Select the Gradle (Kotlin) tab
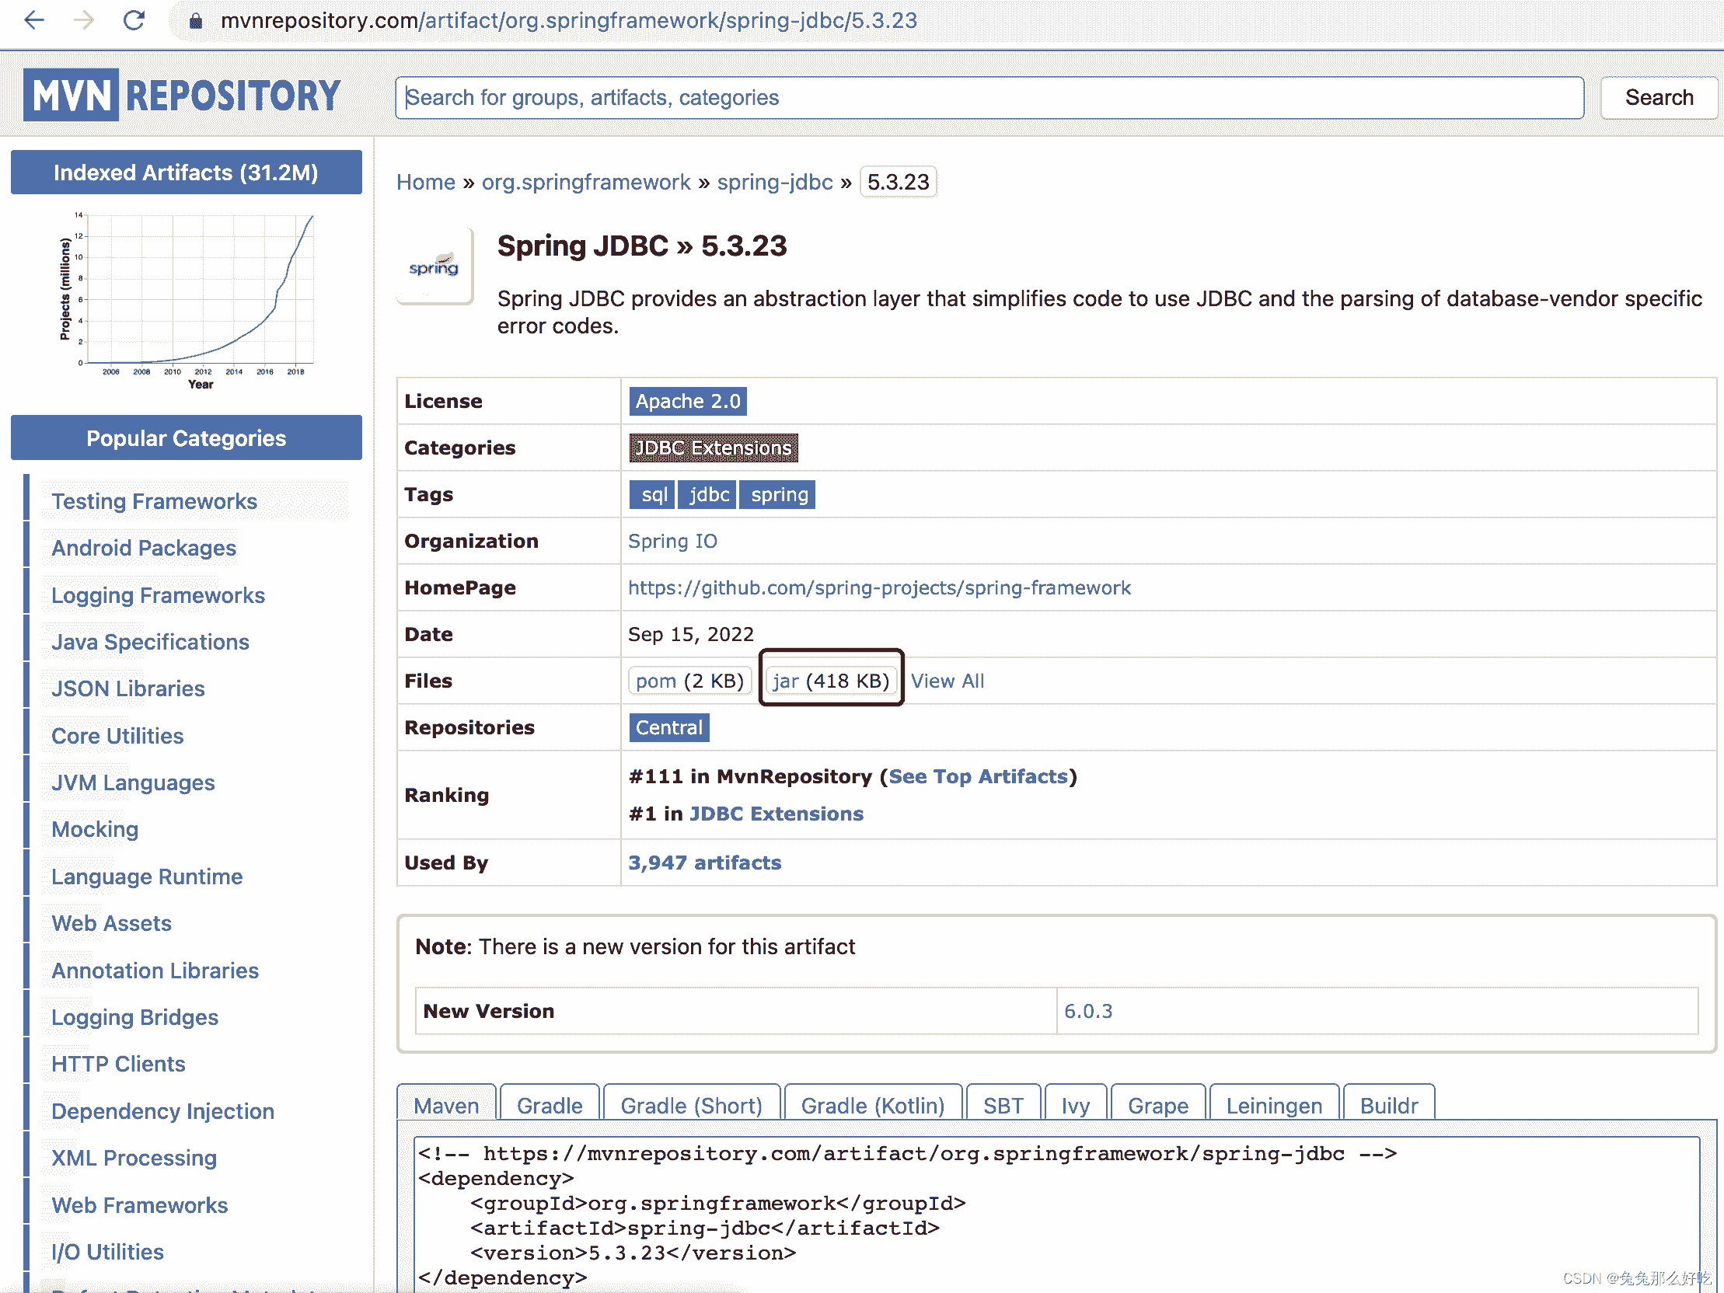This screenshot has height=1293, width=1724. 873,1105
